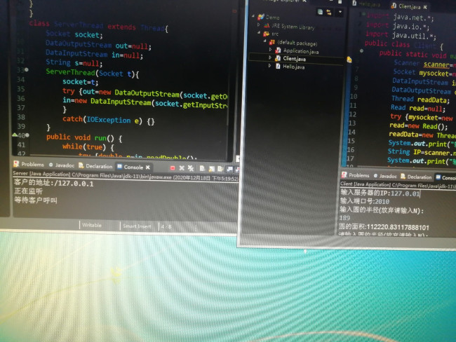Click 'catch(IOException e) {}' code line

[109, 120]
